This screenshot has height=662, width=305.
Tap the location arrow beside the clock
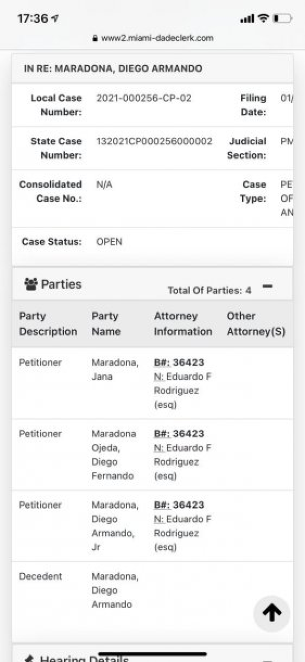[55, 19]
